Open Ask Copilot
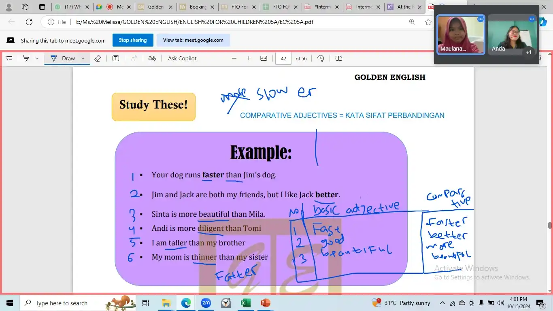This screenshot has height=311, width=553. pos(182,58)
